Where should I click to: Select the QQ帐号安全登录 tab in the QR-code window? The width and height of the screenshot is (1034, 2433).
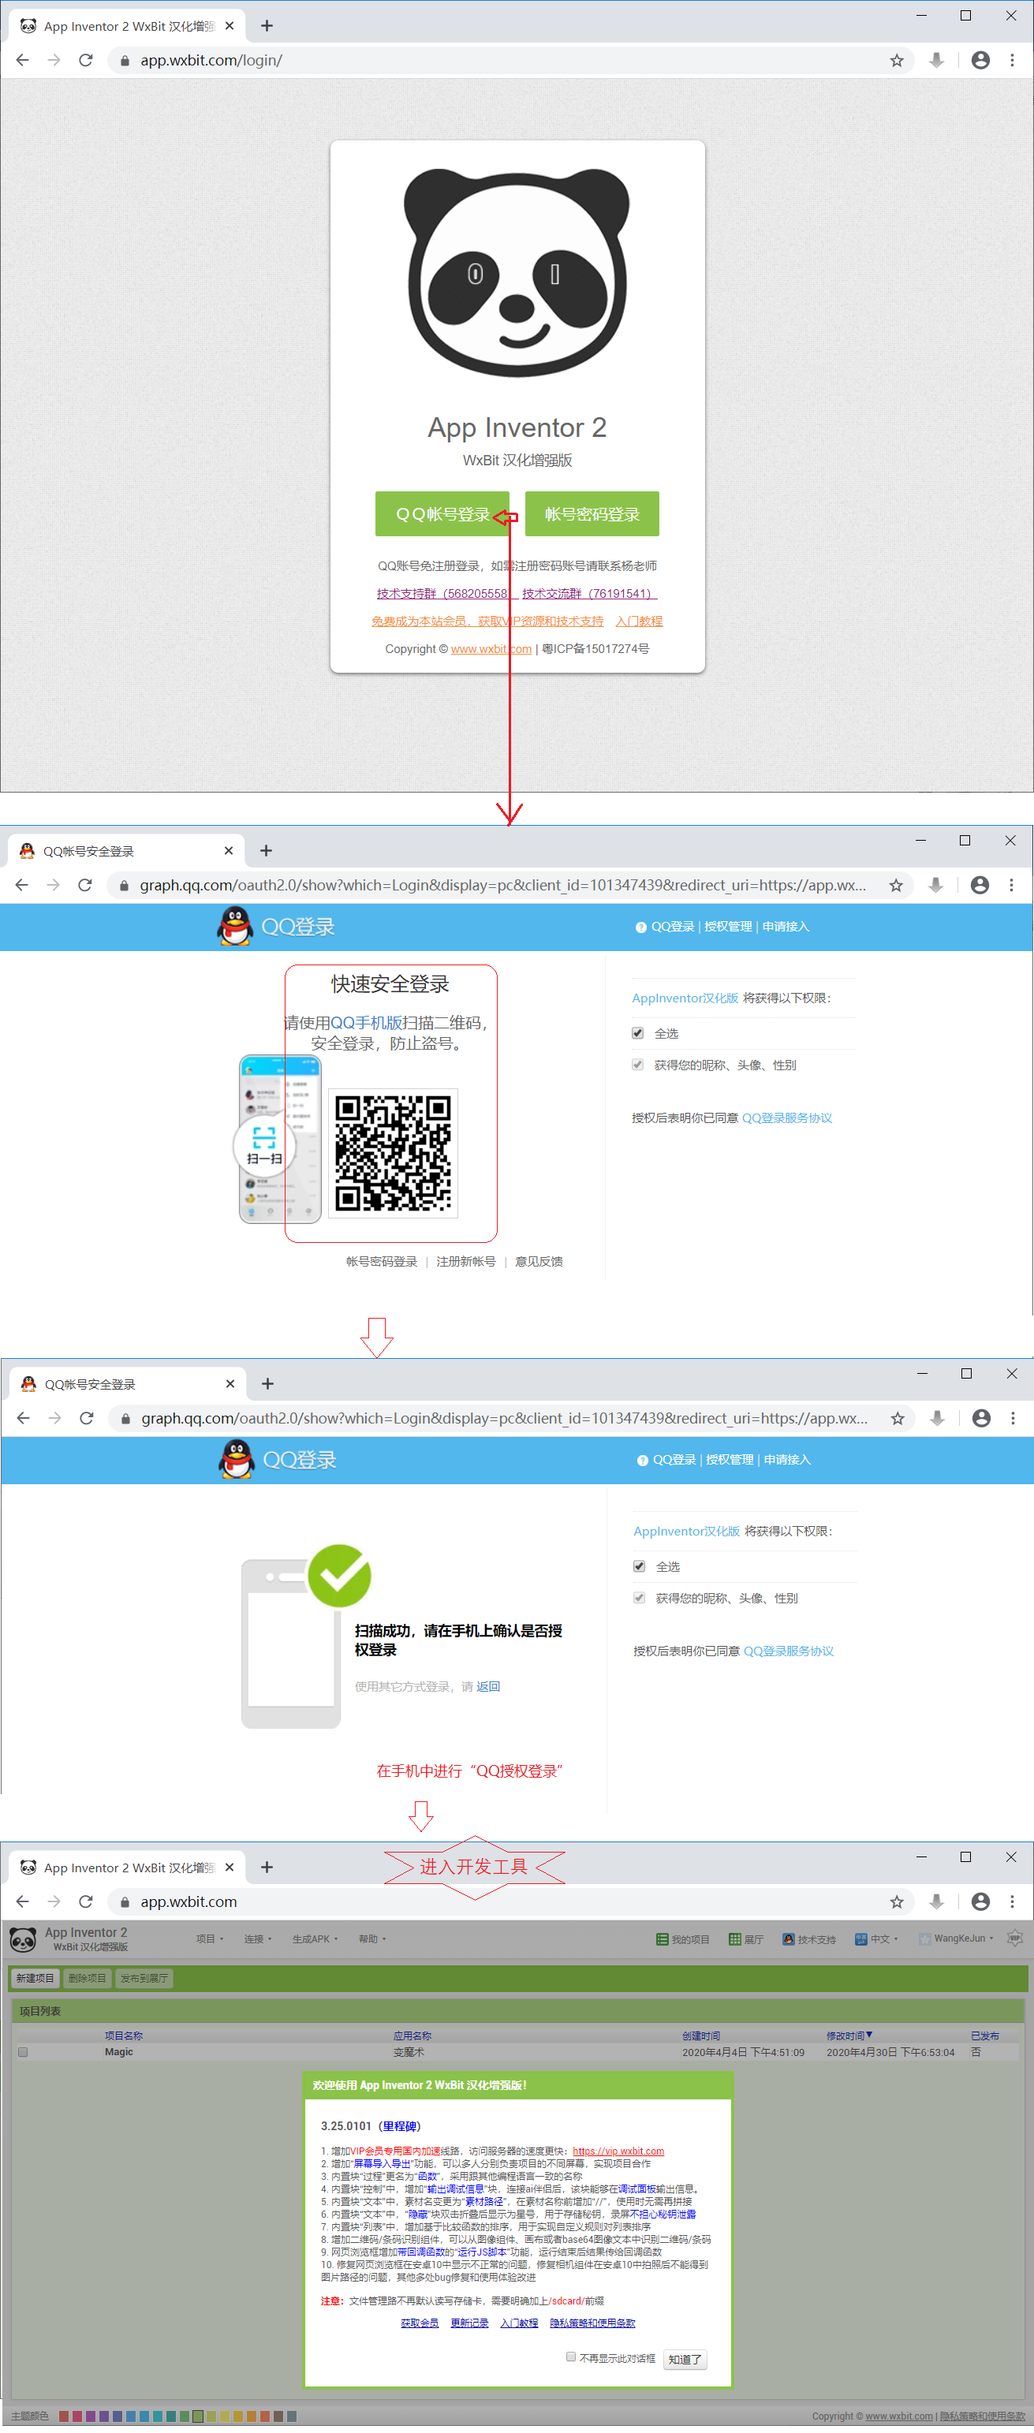point(126,851)
